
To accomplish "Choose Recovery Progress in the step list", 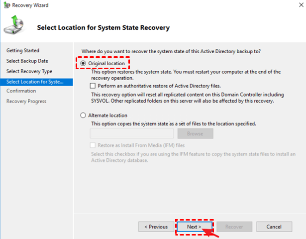I will pos(26,102).
